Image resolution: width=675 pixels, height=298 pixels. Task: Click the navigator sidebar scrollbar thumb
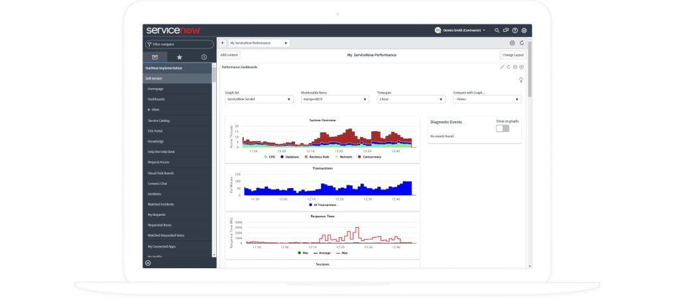click(214, 74)
